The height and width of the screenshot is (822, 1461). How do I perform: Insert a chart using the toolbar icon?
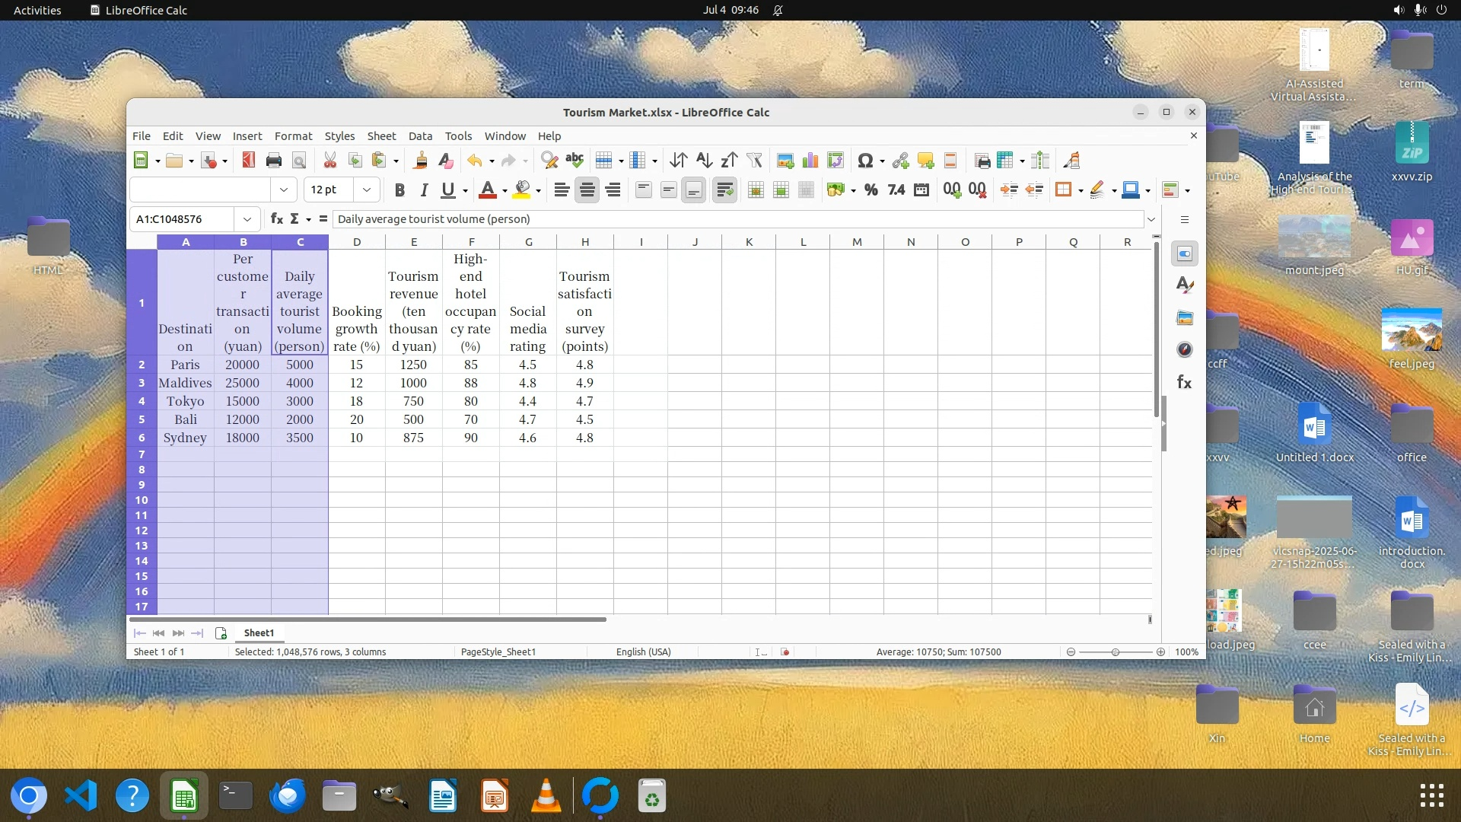(x=810, y=161)
